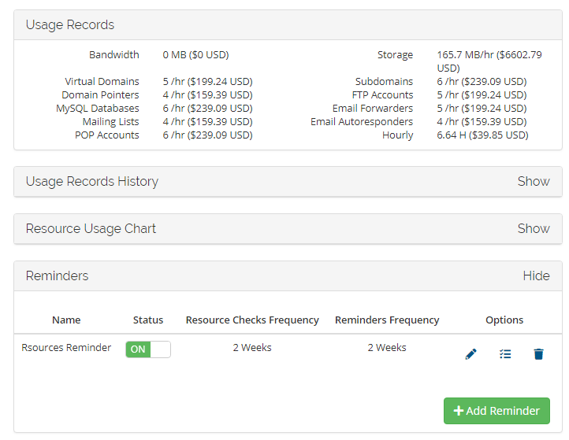
Task: Click the Reminders heading text
Action: tap(57, 275)
